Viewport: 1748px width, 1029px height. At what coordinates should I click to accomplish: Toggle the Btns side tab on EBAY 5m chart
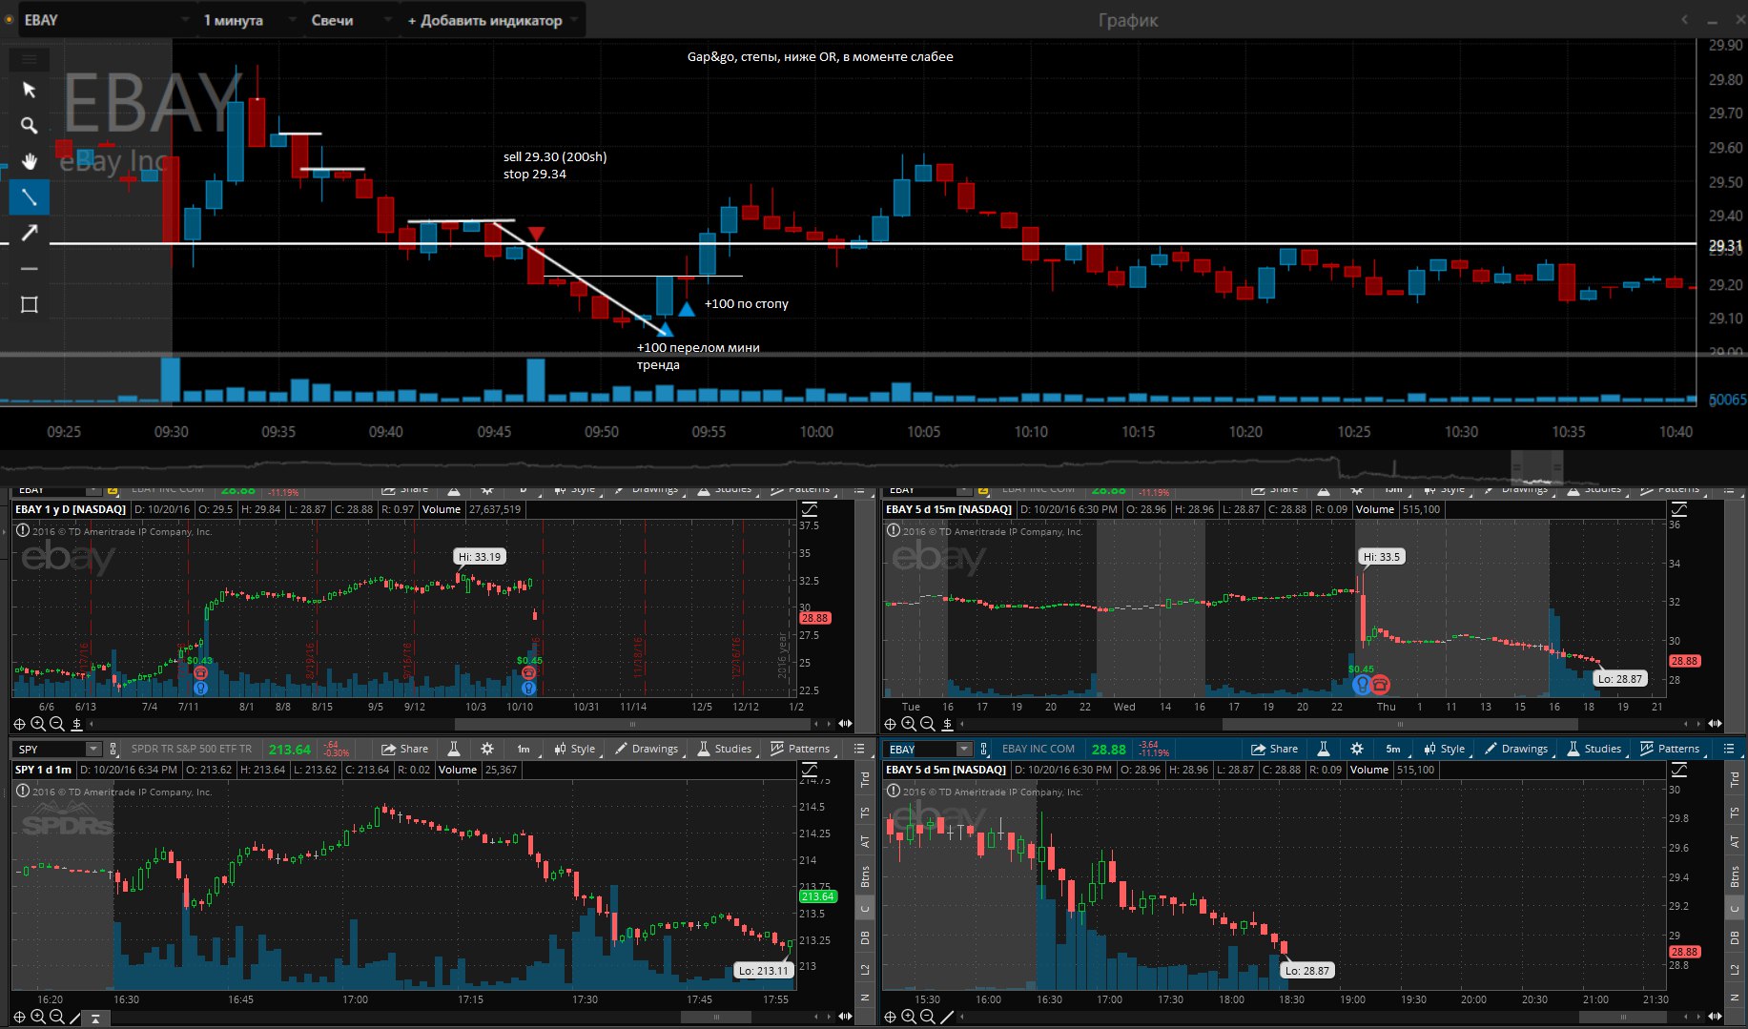point(1735,875)
